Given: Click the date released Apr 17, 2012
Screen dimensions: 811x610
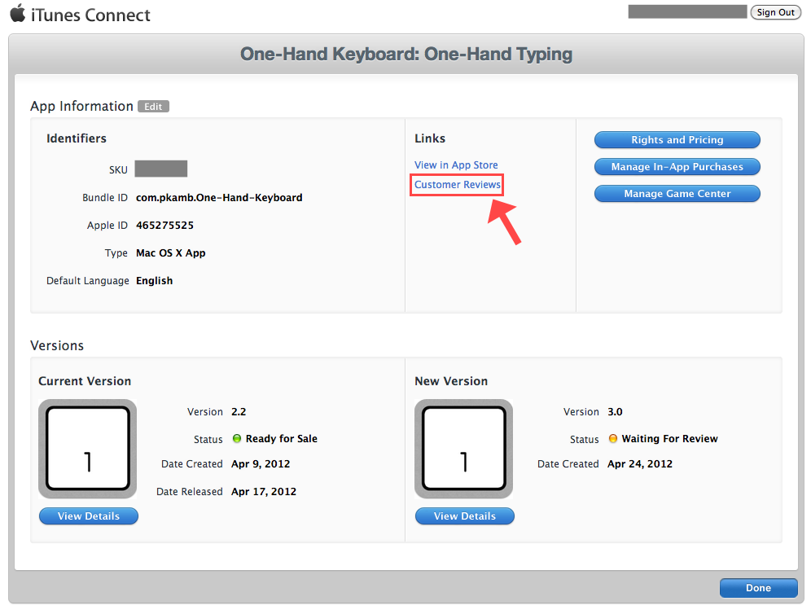Looking at the screenshot, I should [264, 492].
